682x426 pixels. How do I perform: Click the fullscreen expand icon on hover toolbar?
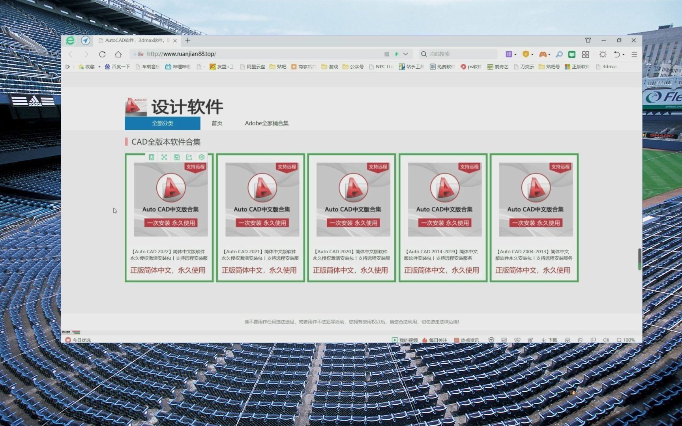[x=164, y=157]
